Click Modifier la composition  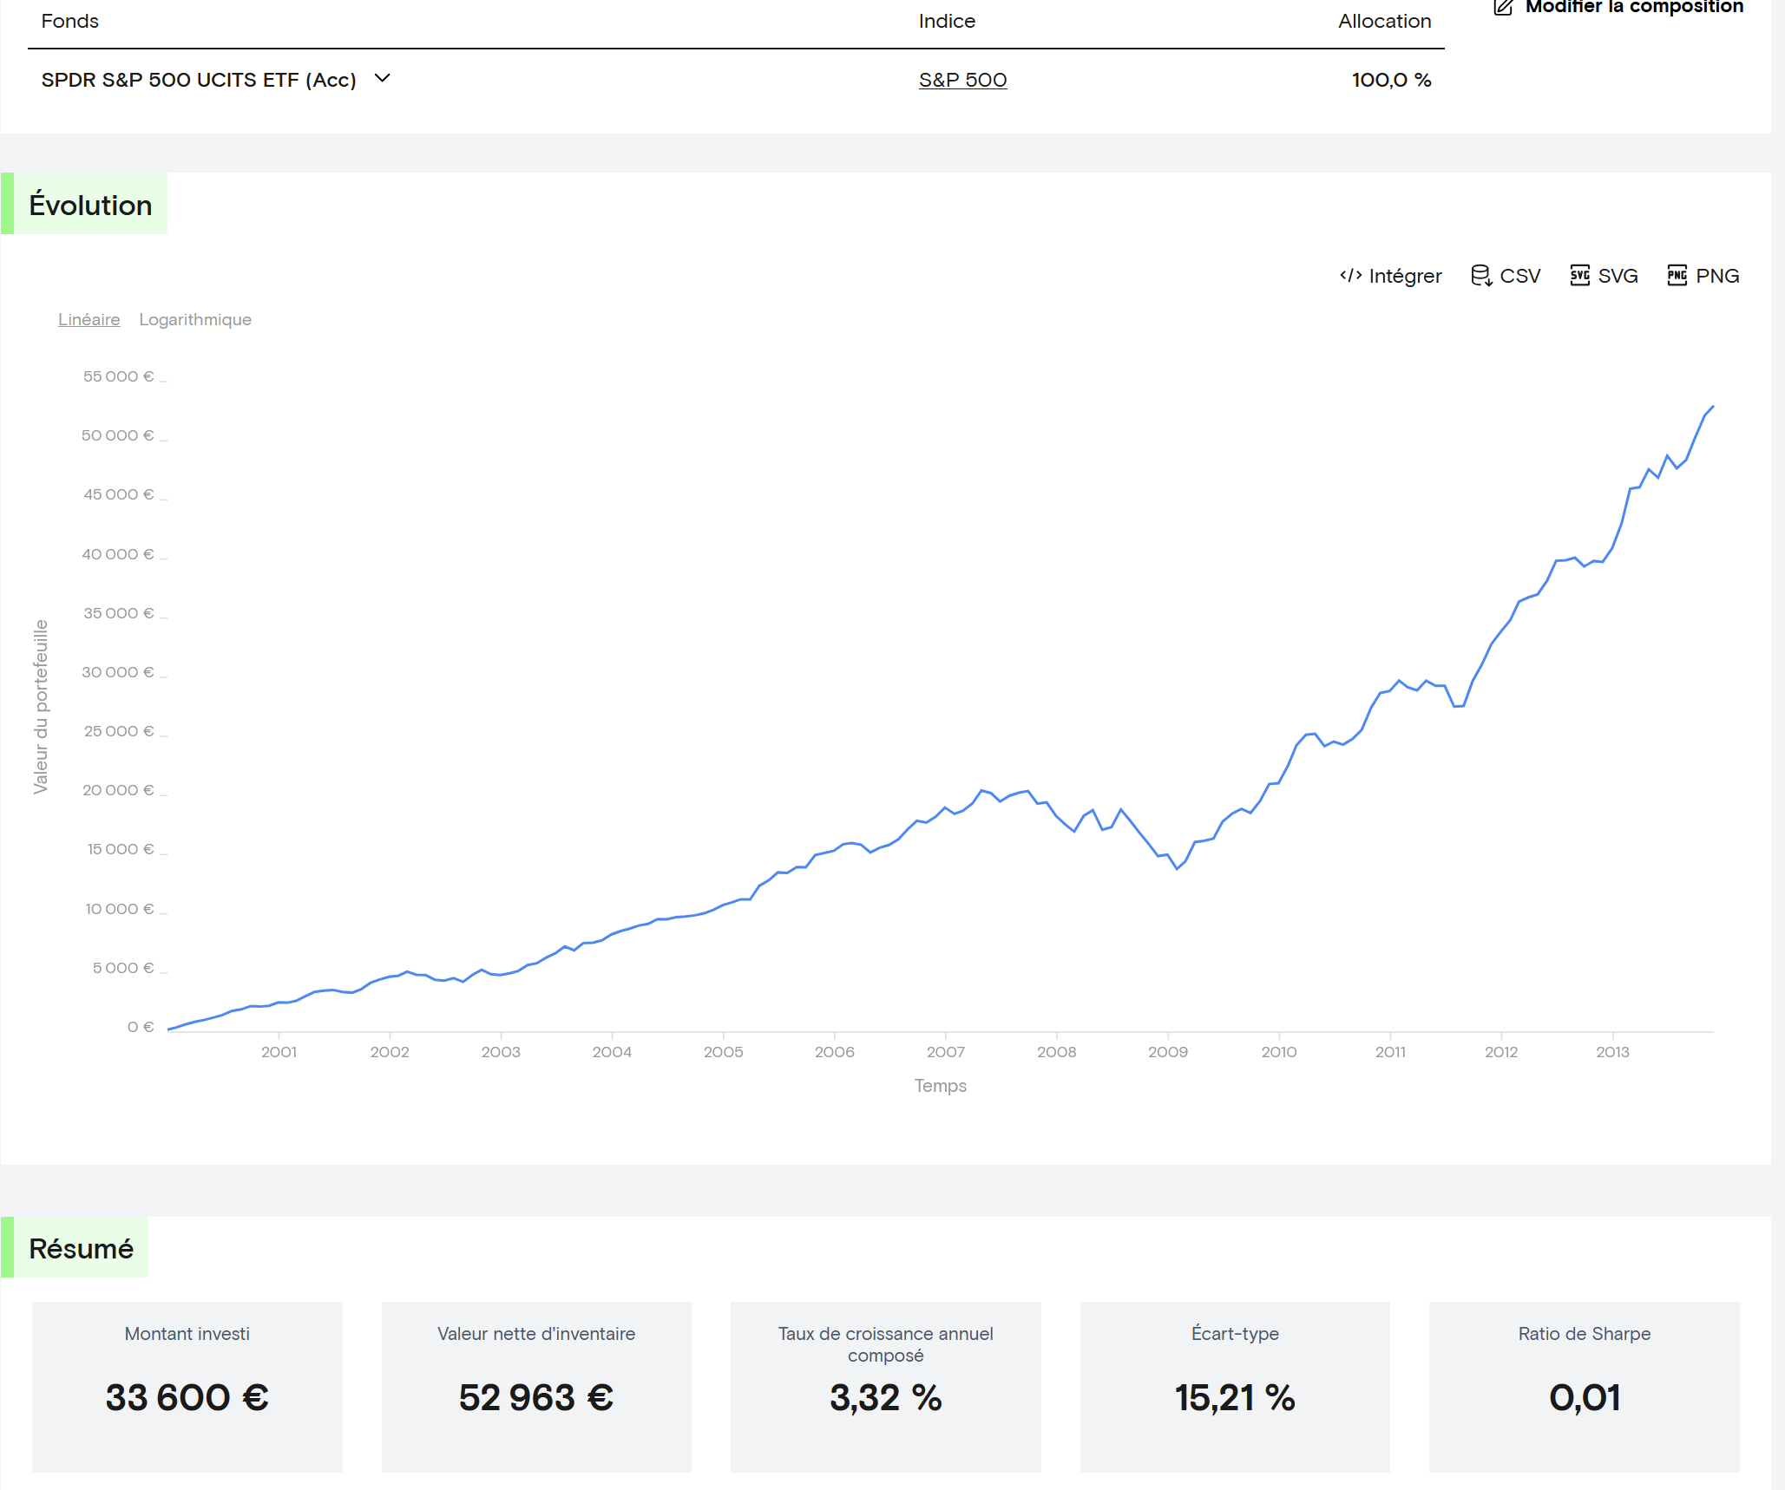(x=1633, y=8)
